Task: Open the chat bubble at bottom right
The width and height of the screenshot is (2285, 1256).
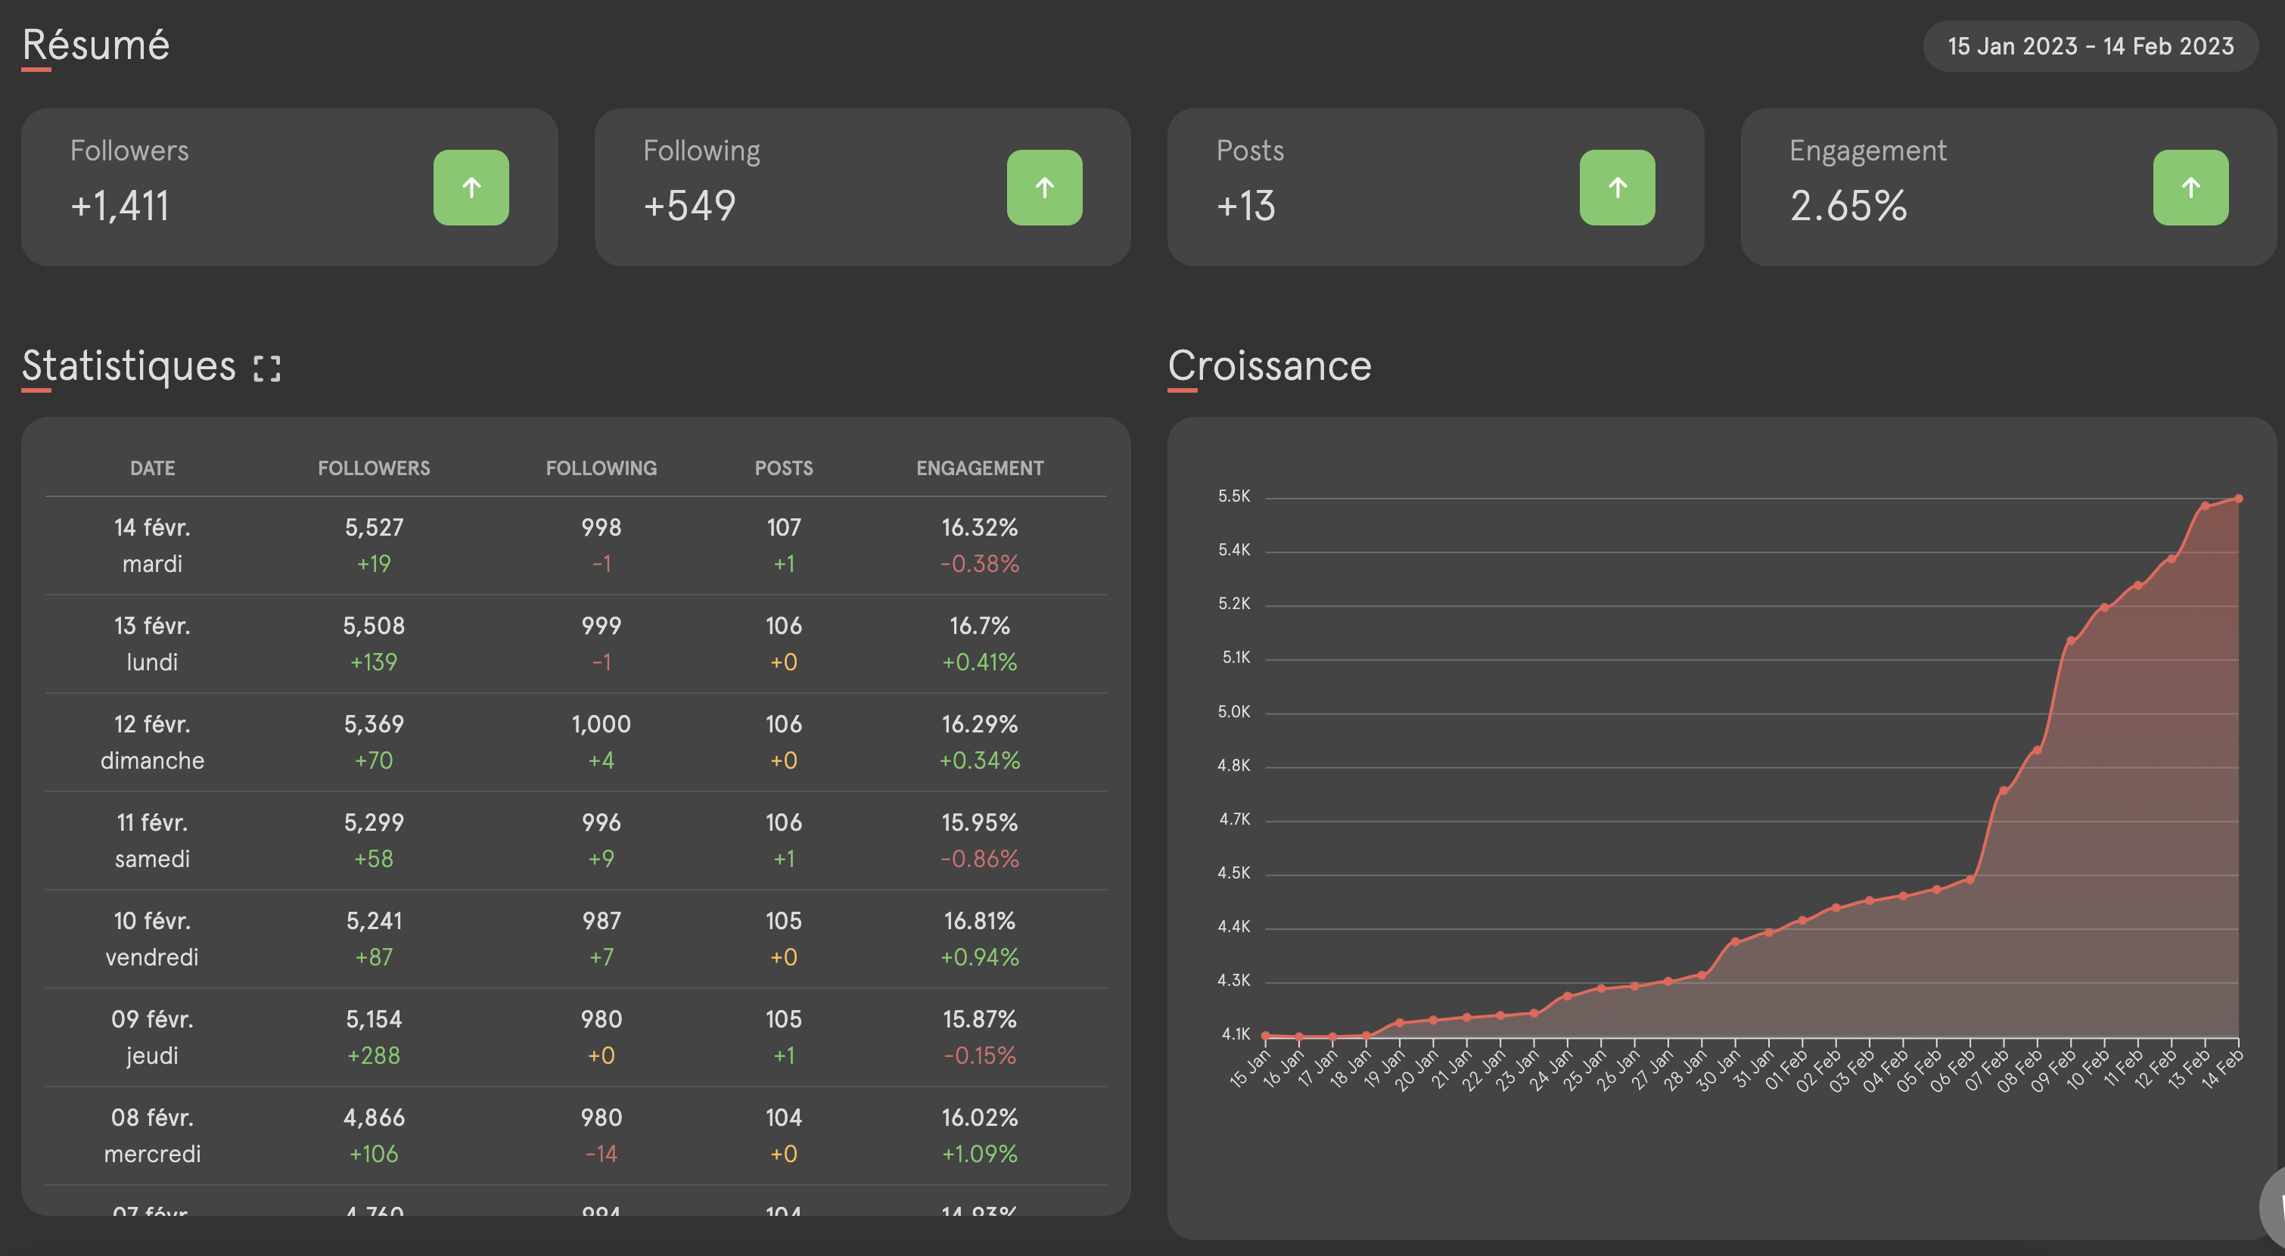Action: 2274,1206
